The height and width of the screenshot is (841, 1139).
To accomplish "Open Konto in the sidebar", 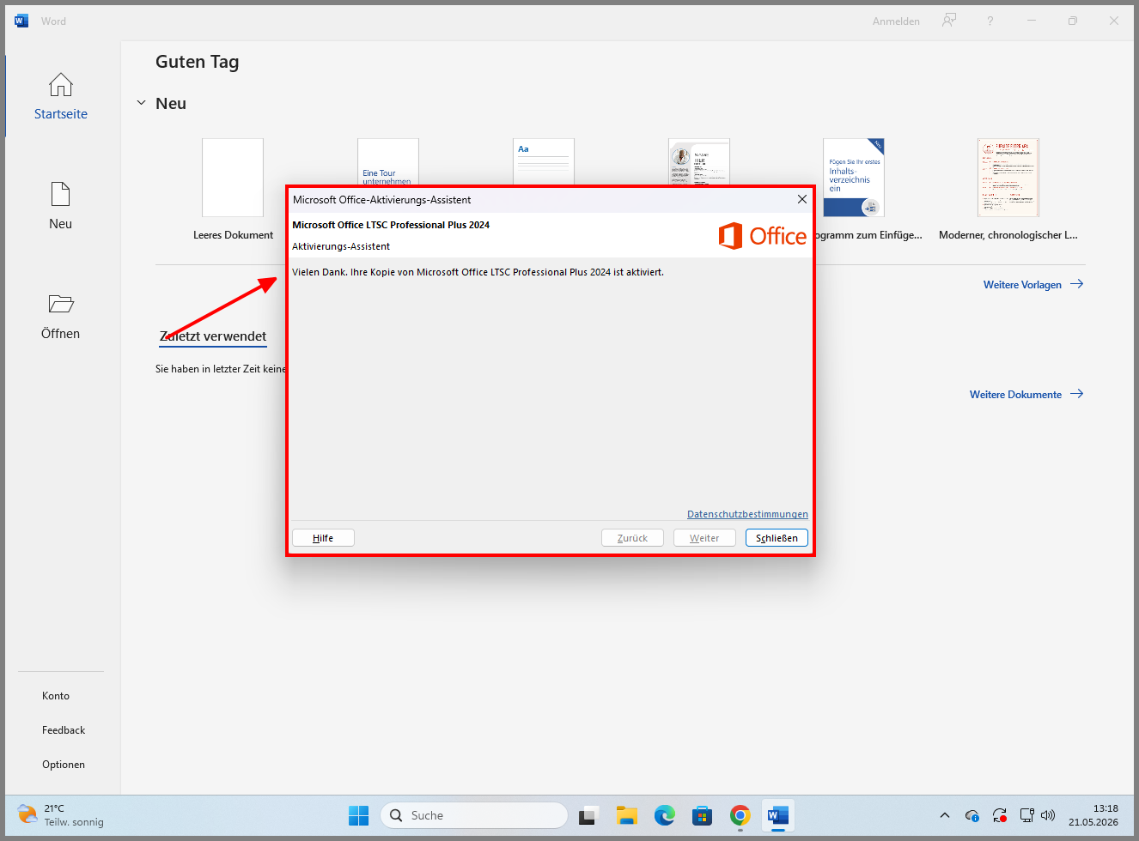I will (56, 696).
